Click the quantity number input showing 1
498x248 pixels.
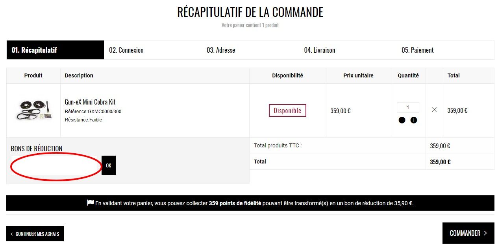(x=408, y=107)
